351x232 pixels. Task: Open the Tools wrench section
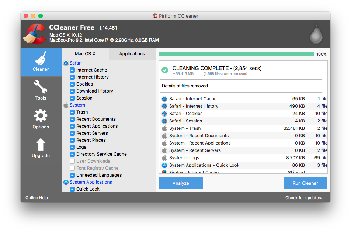pyautogui.click(x=41, y=91)
